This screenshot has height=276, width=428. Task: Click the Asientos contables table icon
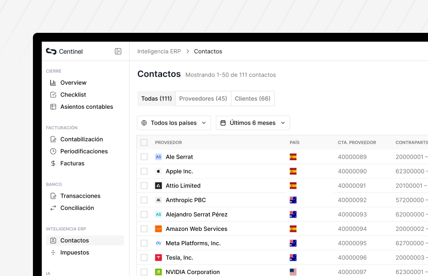53,107
